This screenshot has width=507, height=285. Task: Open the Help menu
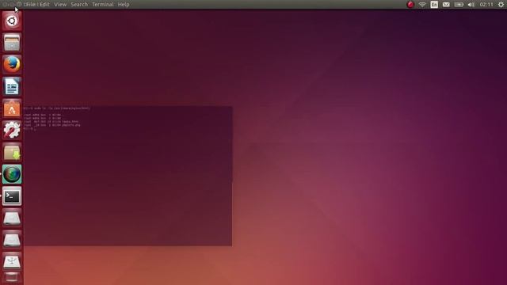124,5
